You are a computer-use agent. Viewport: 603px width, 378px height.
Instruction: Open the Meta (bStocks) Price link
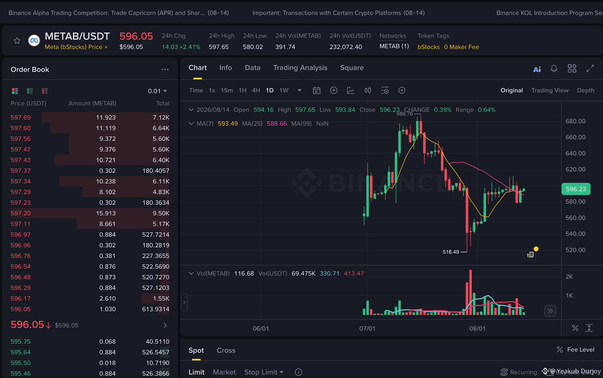pyautogui.click(x=76, y=47)
